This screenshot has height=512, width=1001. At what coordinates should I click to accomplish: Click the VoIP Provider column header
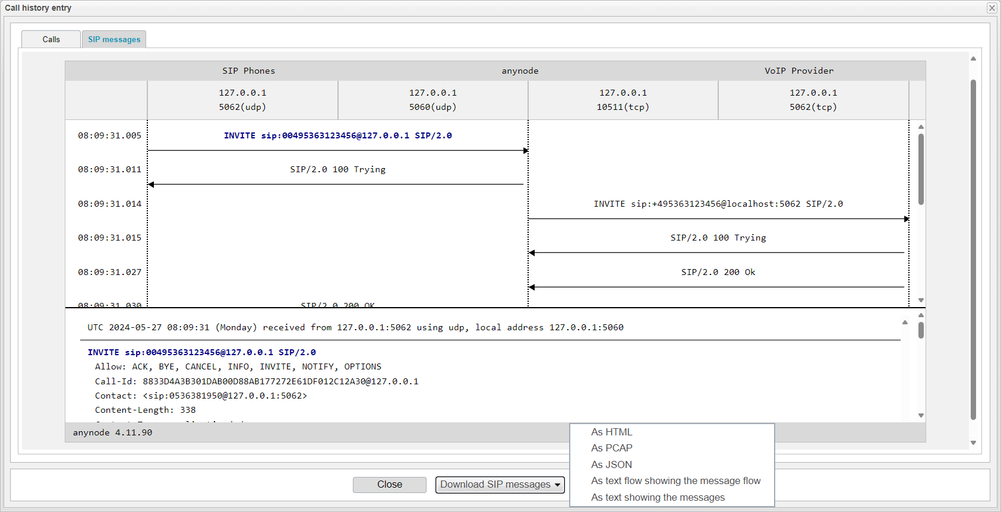point(799,71)
